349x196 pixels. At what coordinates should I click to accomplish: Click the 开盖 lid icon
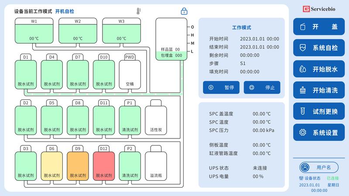302,27
